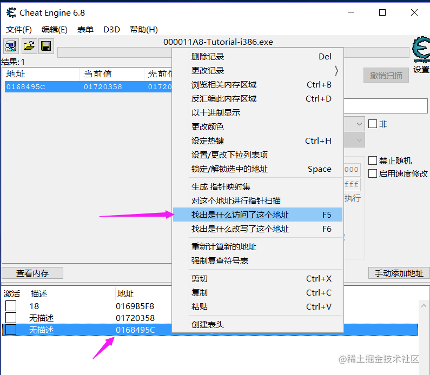Select 浏览相关内存区域 menu entry
430x375 pixels.
coord(258,85)
